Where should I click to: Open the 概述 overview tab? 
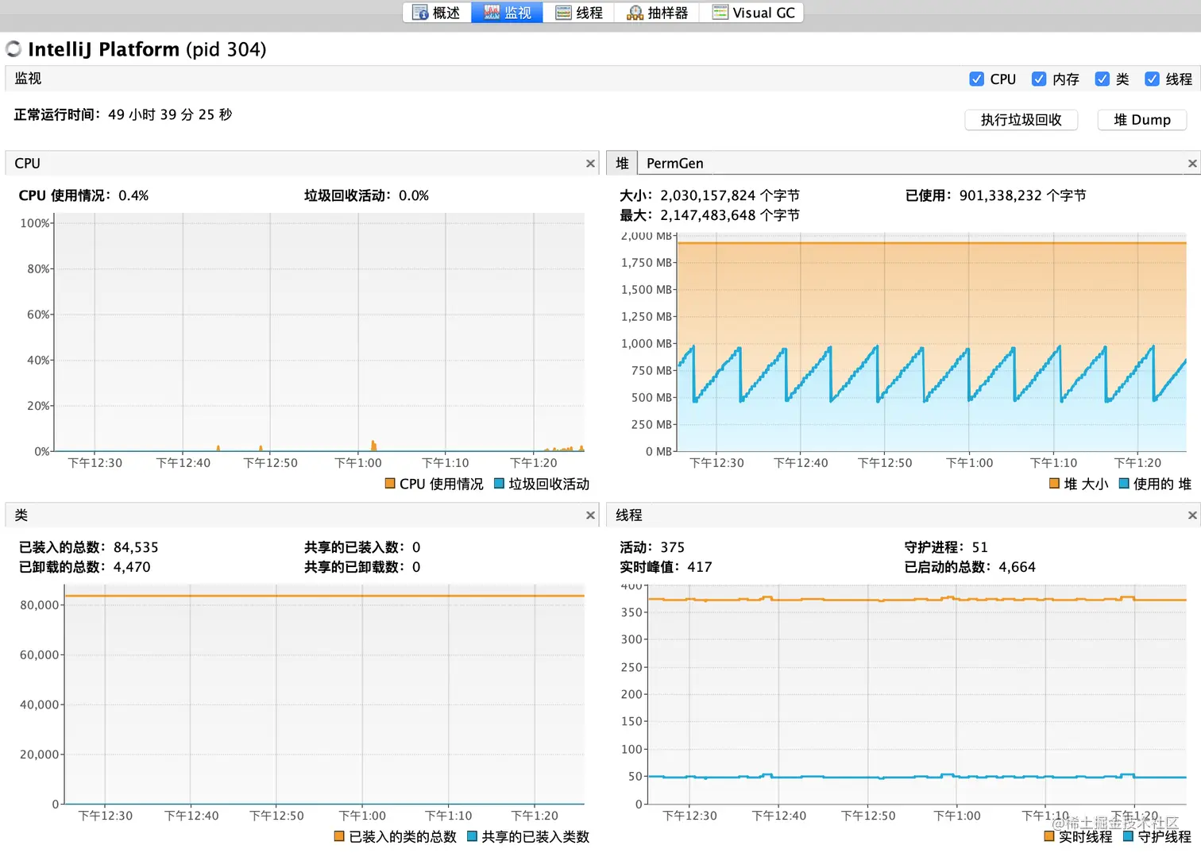coord(437,13)
